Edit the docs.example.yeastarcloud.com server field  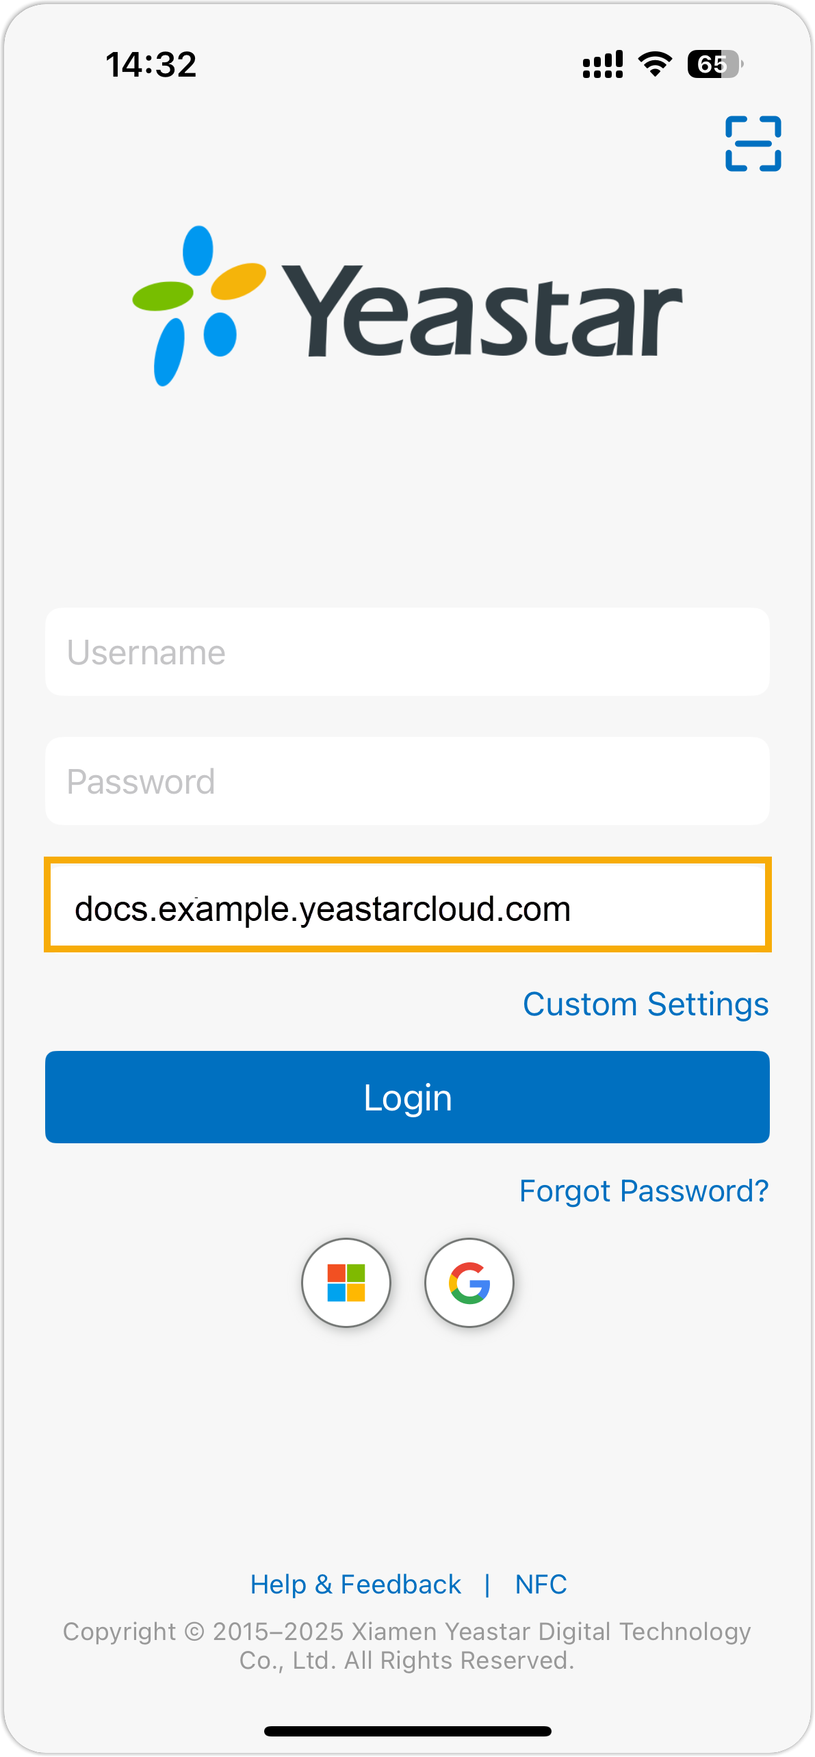click(407, 908)
